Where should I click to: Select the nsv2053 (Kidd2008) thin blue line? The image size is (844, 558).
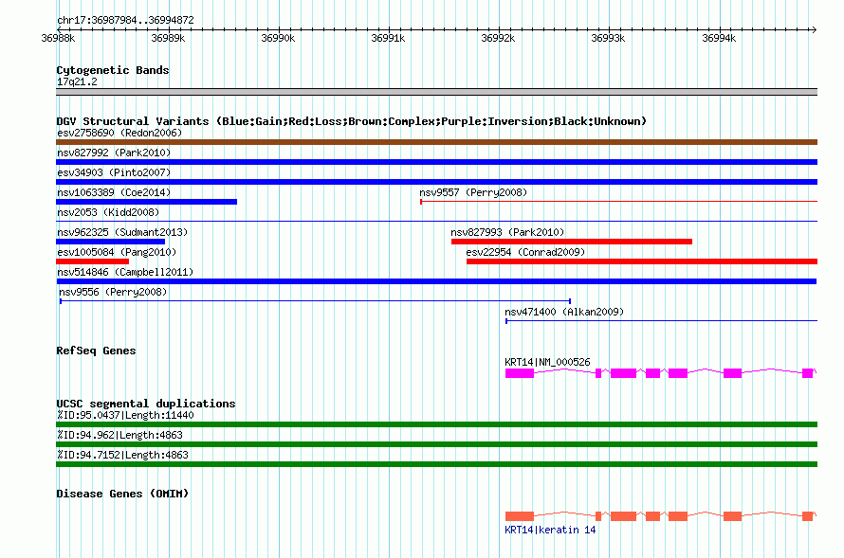[436, 222]
